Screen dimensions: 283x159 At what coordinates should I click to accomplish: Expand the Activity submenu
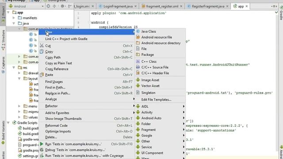(160, 112)
